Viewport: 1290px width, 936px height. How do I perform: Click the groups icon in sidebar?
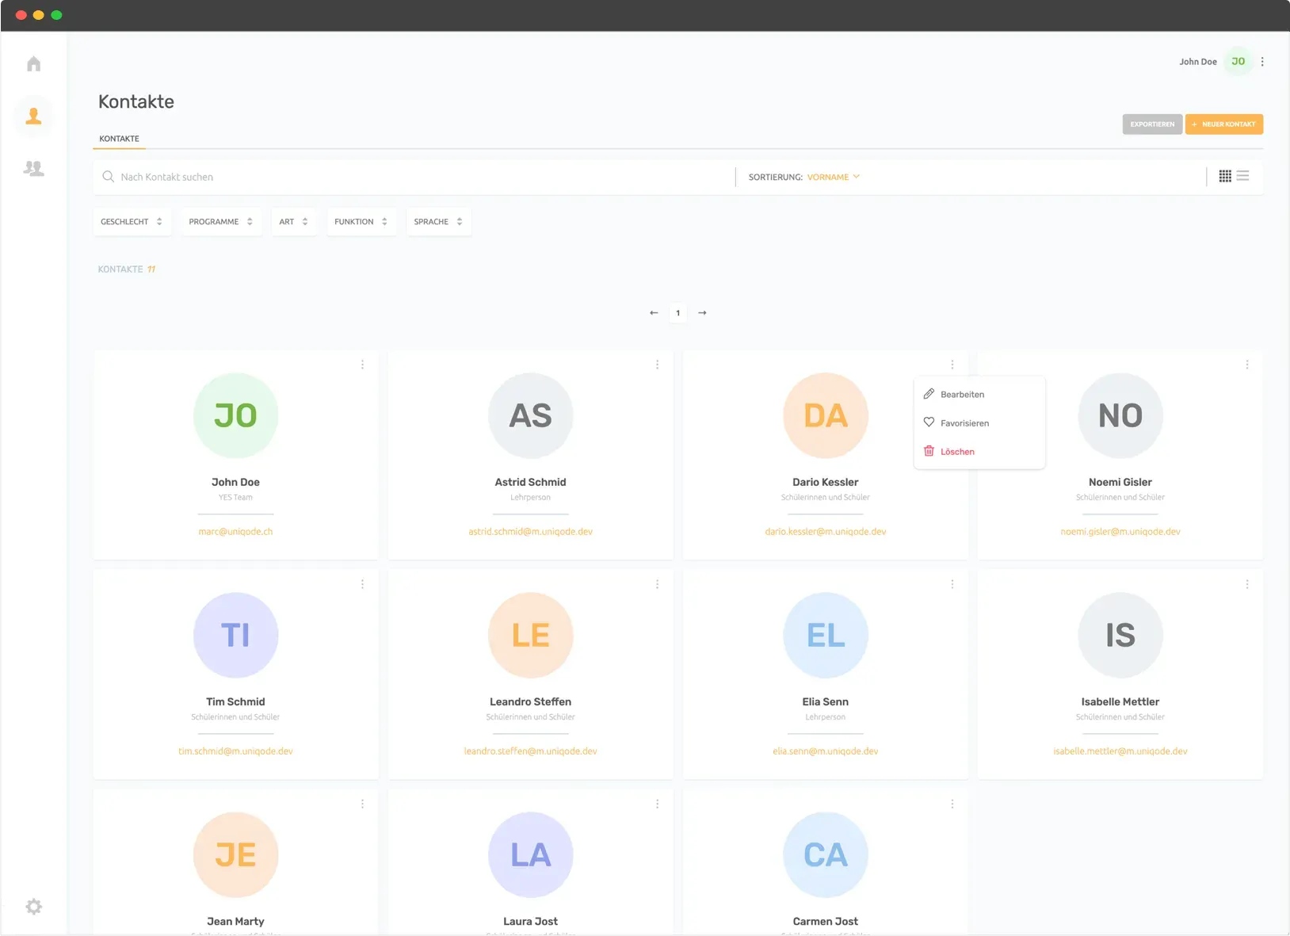pos(33,168)
